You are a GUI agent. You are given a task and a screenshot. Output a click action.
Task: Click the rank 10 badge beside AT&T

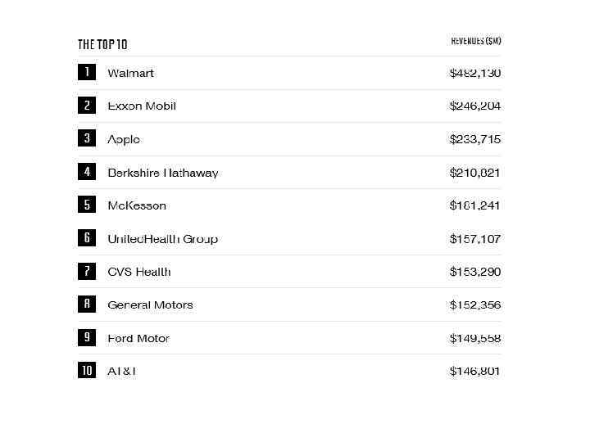(x=86, y=371)
